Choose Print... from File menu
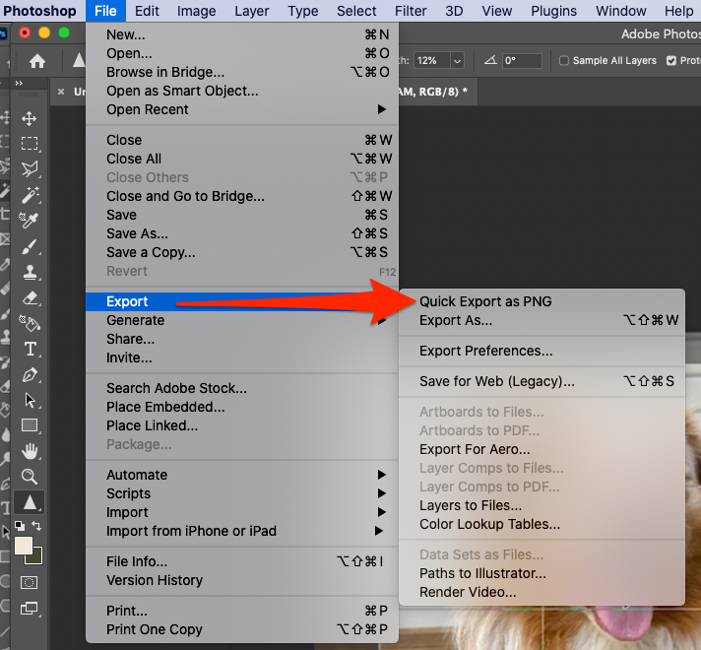 242,611
